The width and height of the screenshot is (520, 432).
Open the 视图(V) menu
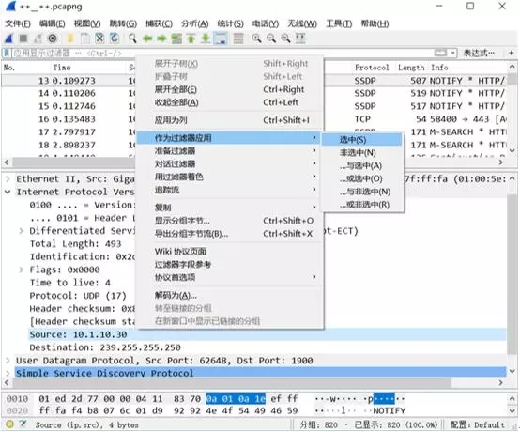pyautogui.click(x=87, y=23)
